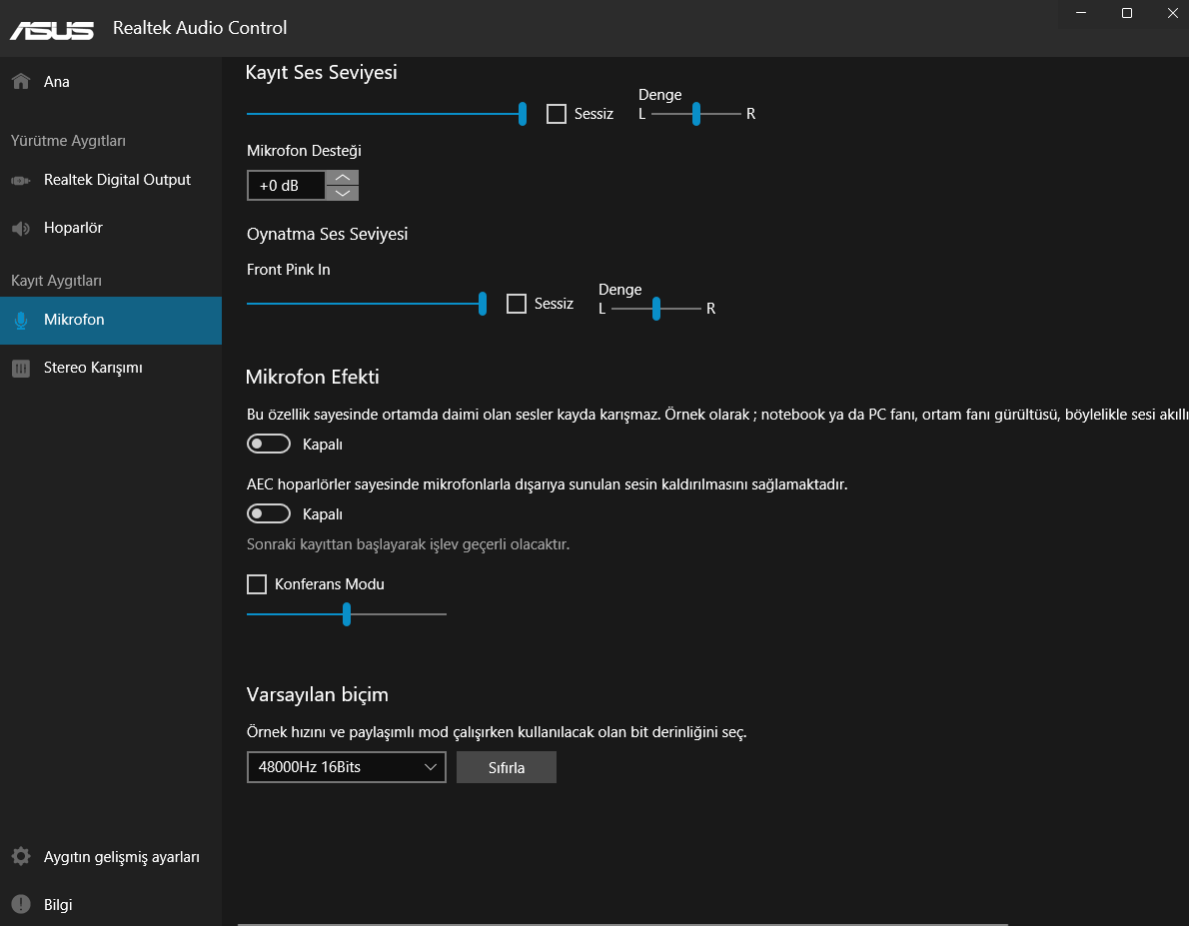The width and height of the screenshot is (1189, 926).
Task: Click the Kayıt Ses Seviyesi volume slider
Action: pos(385,114)
